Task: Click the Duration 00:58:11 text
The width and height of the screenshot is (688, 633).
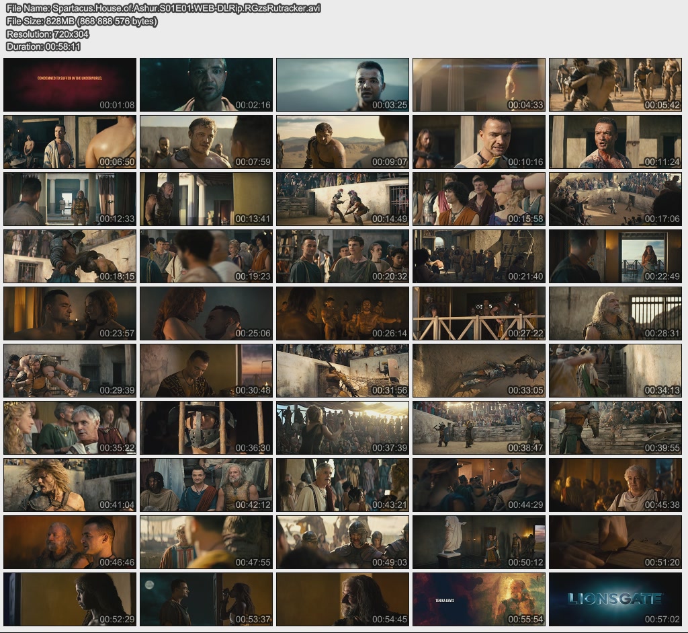Action: coord(43,46)
